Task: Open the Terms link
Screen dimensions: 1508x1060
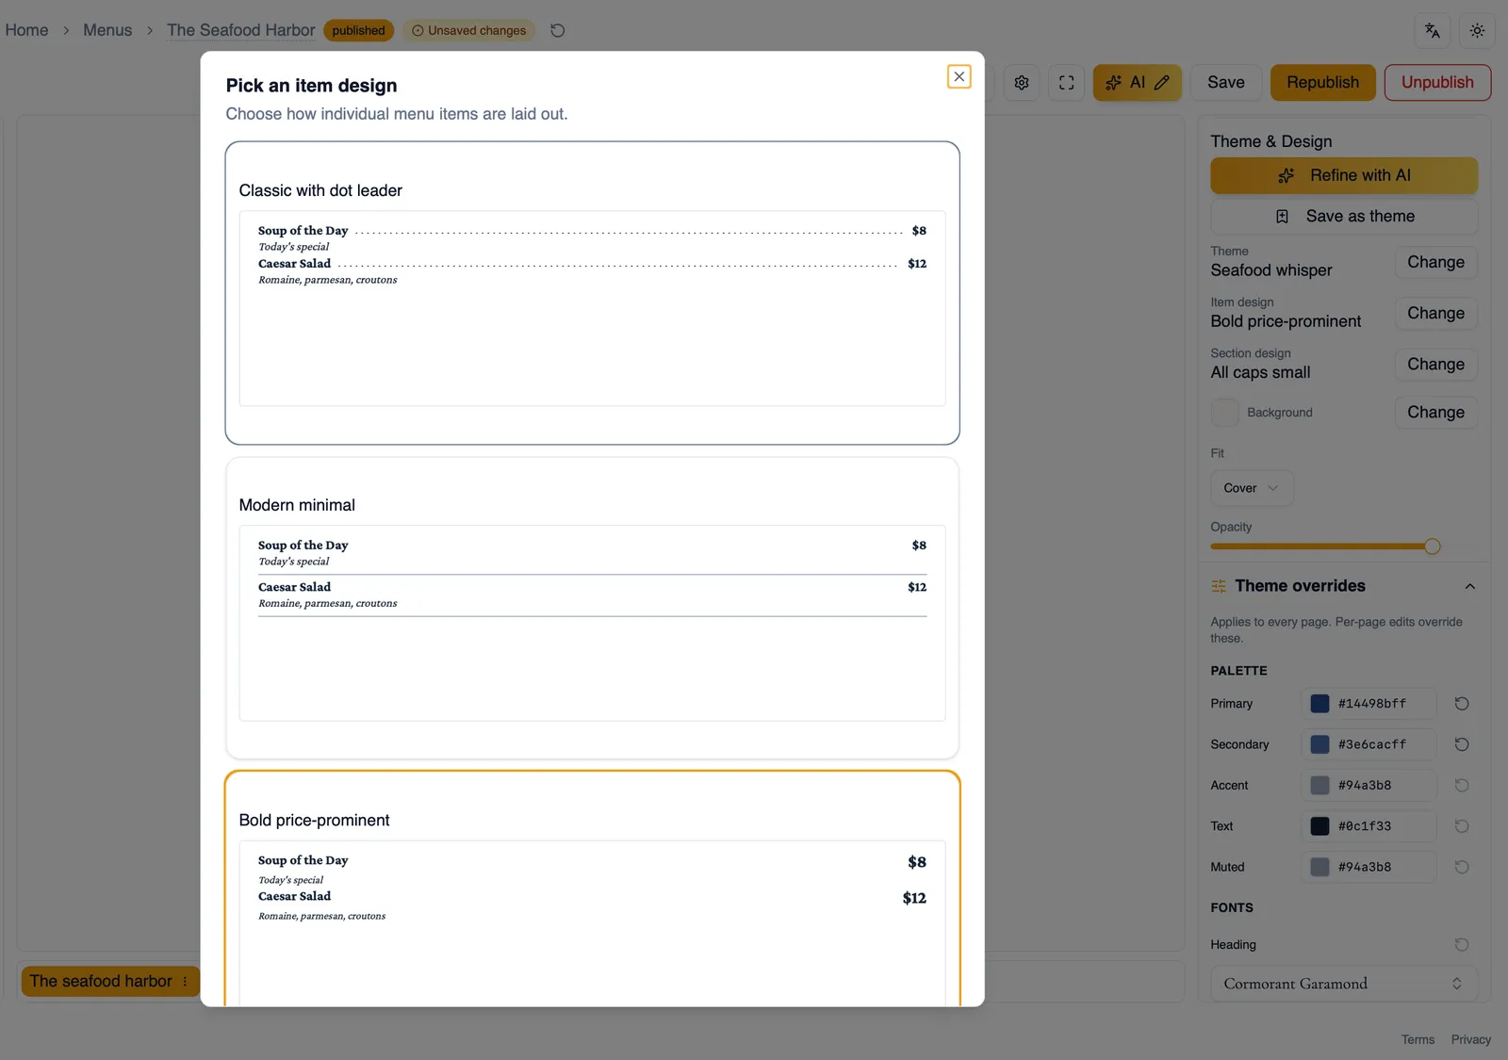Action: click(1418, 1039)
